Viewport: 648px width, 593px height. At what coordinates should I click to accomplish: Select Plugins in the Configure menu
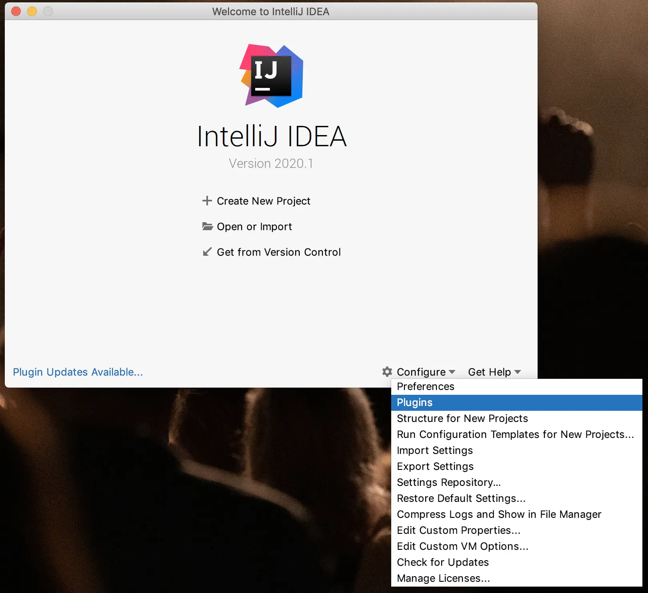pyautogui.click(x=516, y=402)
